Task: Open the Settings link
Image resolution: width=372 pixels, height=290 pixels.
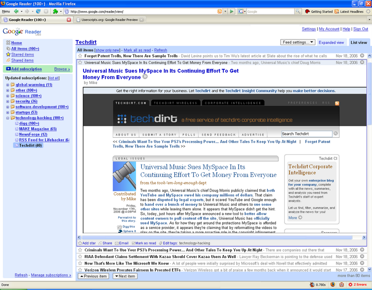Action: pos(309,29)
